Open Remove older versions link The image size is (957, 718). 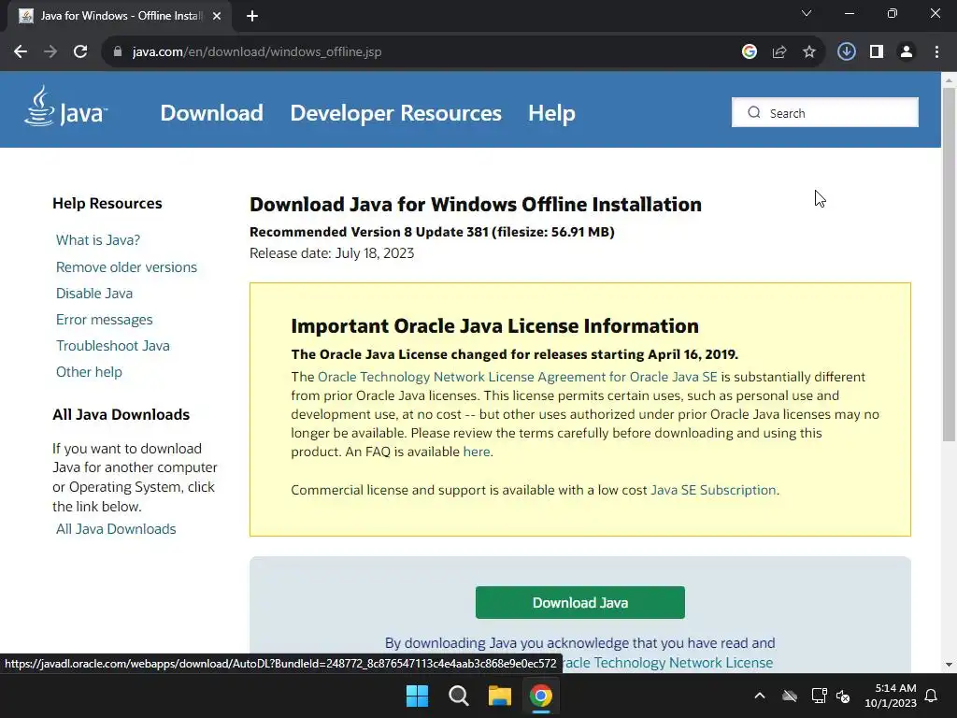pyautogui.click(x=126, y=266)
